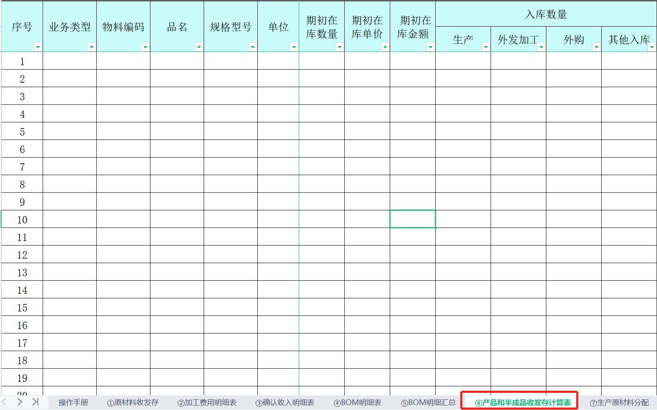This screenshot has height=410, width=657.
Task: Click the 单位 column filter icon
Action: point(294,47)
